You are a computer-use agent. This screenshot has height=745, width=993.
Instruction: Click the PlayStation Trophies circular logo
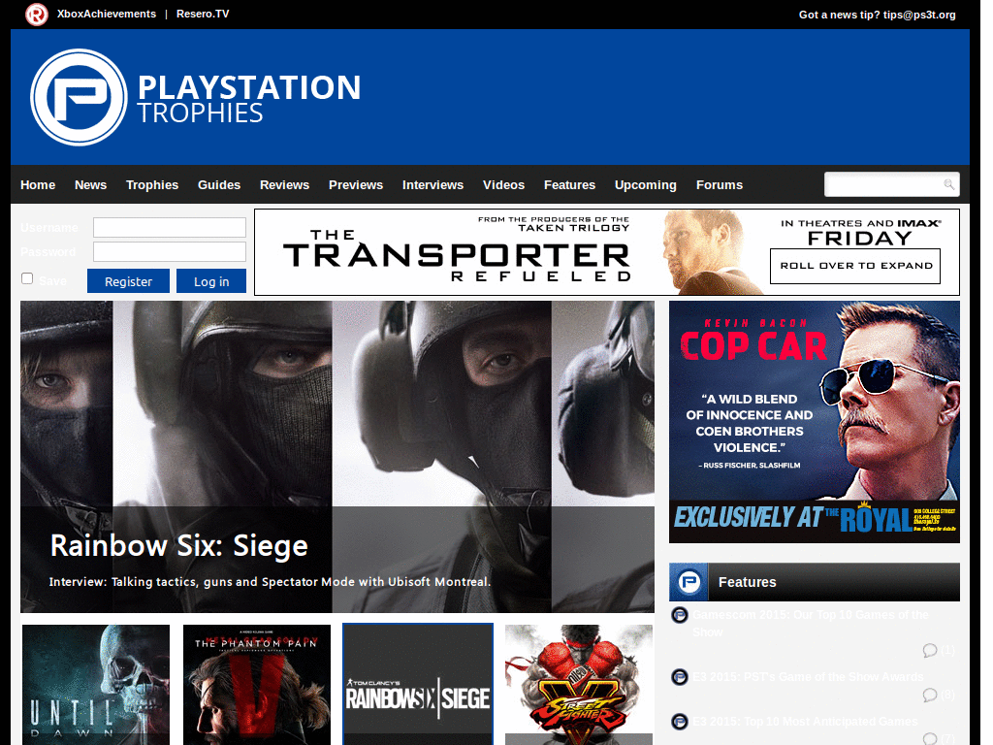[x=80, y=98]
